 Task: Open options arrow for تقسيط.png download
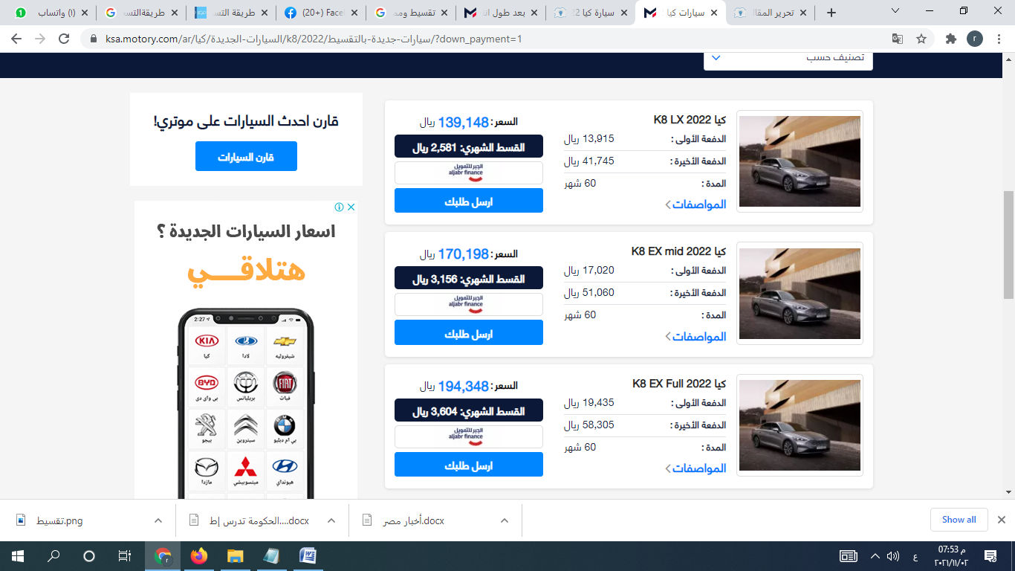point(158,520)
